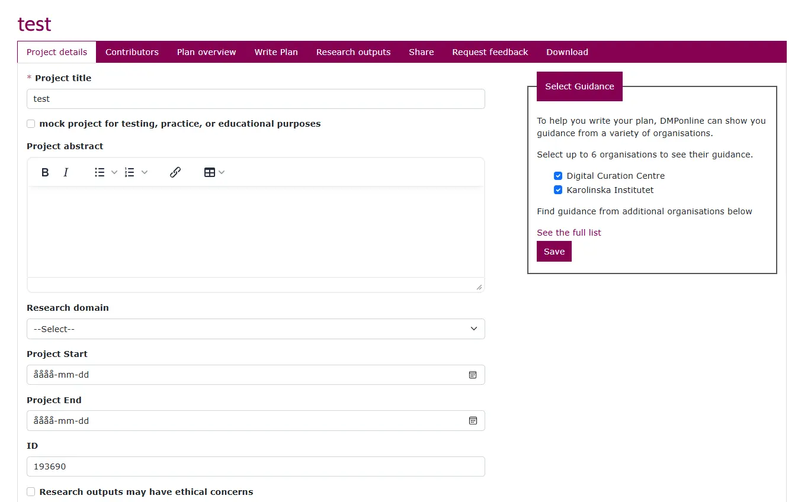Viewport: 798px width, 502px height.
Task: Expand bulleted list style options arrow
Action: [x=114, y=172]
